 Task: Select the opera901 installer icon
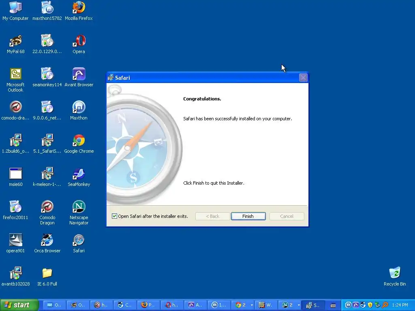click(x=15, y=243)
